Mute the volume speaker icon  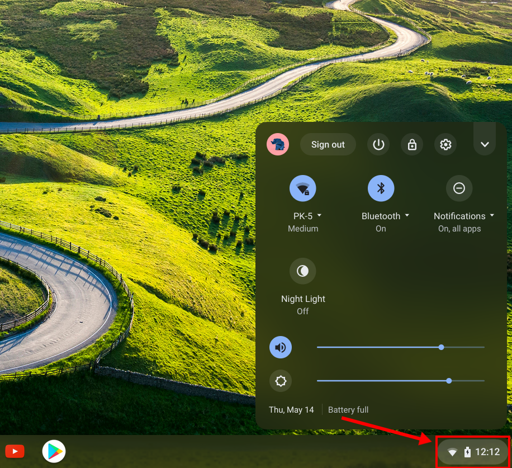pos(281,347)
